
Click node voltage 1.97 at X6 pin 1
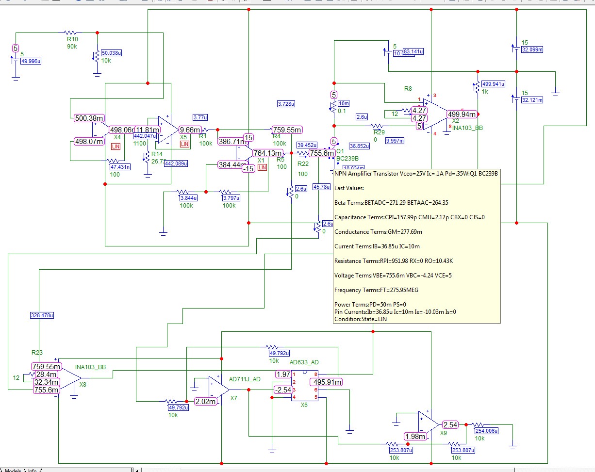(284, 374)
